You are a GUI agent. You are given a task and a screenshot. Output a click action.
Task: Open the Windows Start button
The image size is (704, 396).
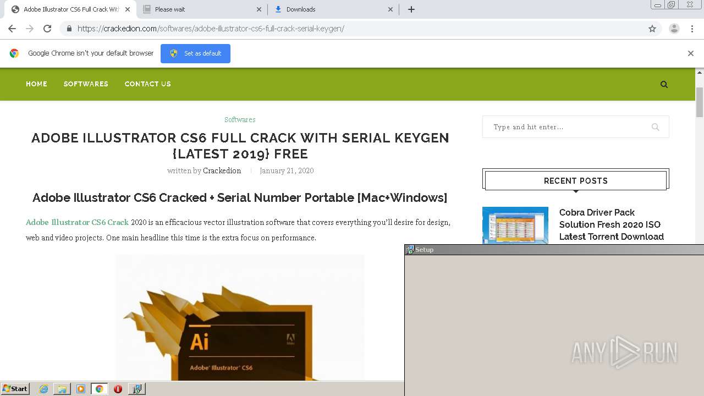click(x=15, y=389)
